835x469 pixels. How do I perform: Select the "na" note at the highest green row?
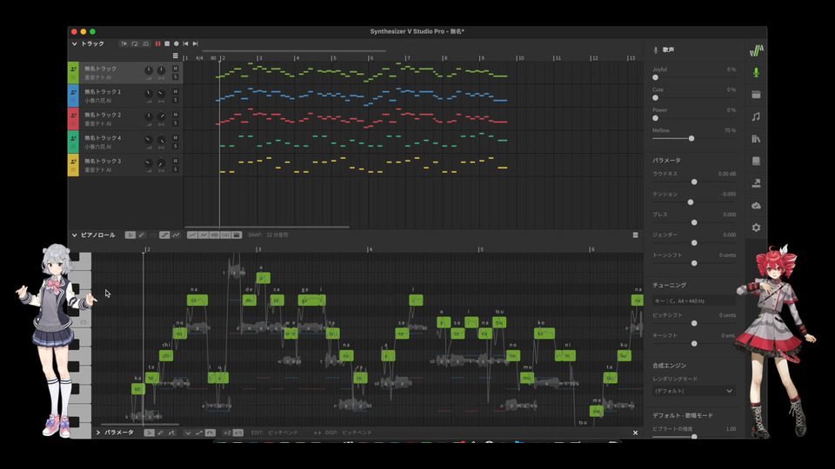click(x=197, y=301)
